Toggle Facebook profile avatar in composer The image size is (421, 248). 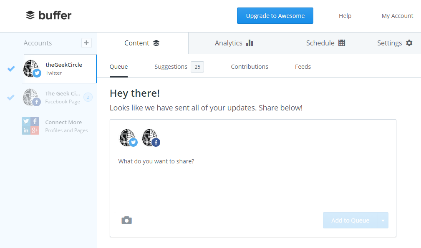click(151, 138)
